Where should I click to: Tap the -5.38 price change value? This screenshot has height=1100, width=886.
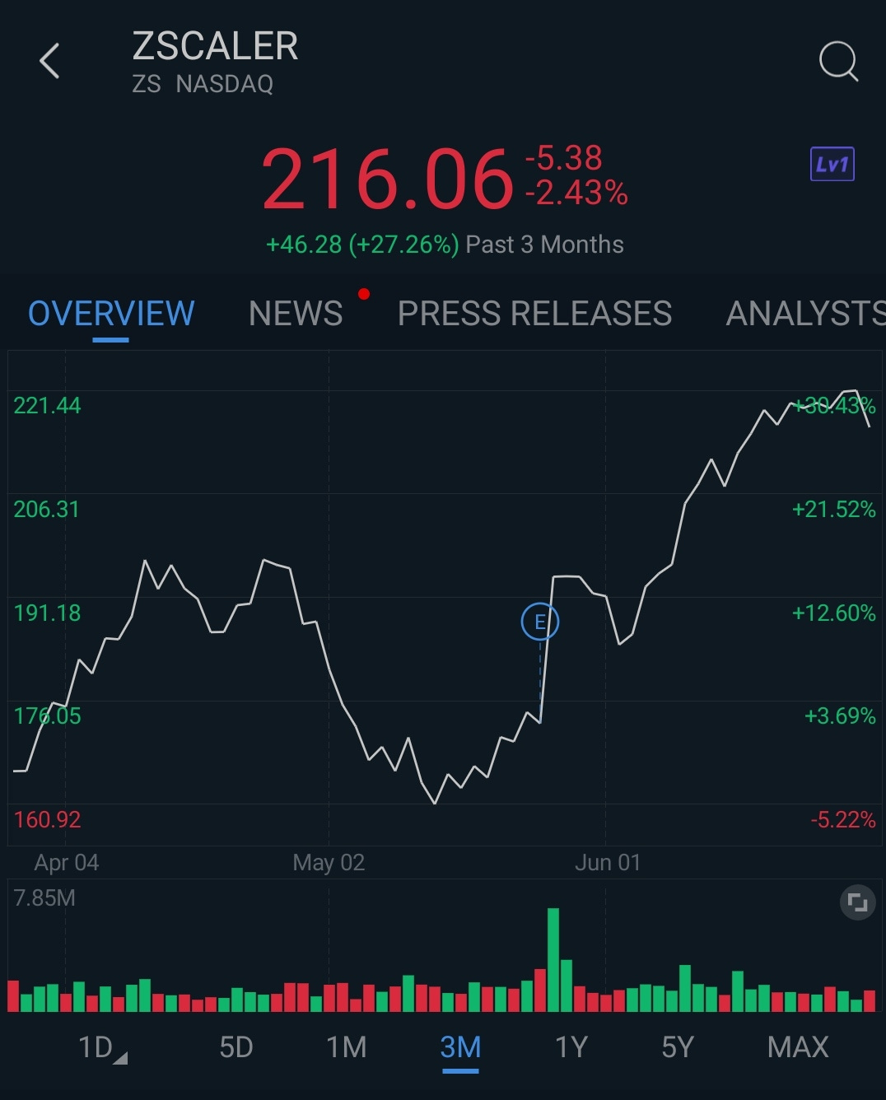click(564, 158)
